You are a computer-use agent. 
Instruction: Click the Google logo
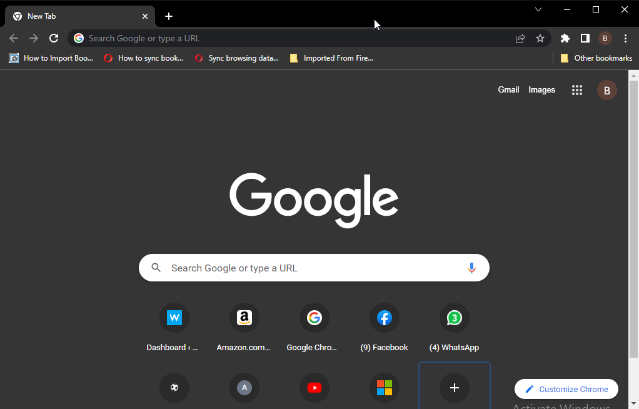pos(314,200)
